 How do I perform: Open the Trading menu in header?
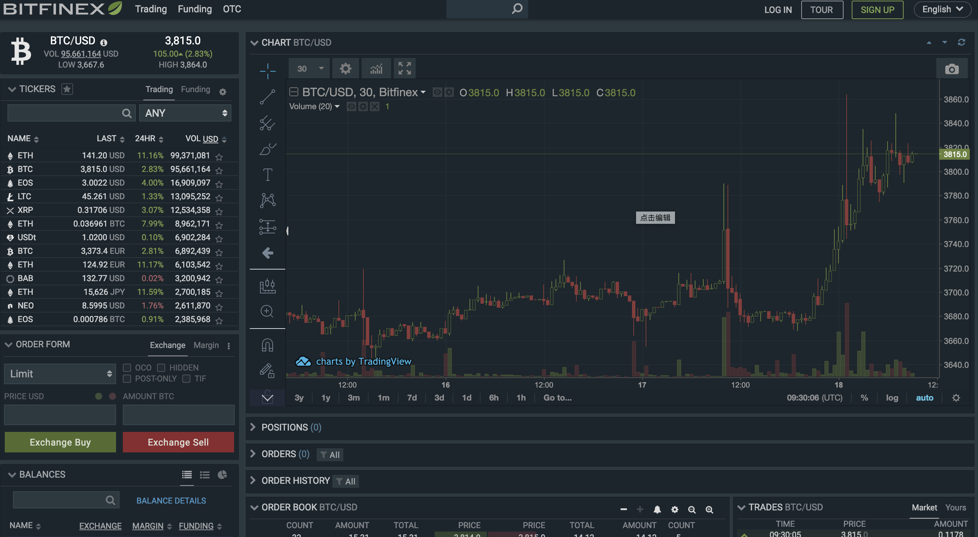point(151,9)
